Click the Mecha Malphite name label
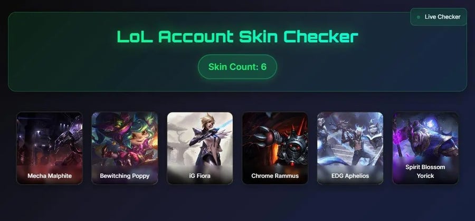The width and height of the screenshot is (475, 221). click(x=50, y=176)
